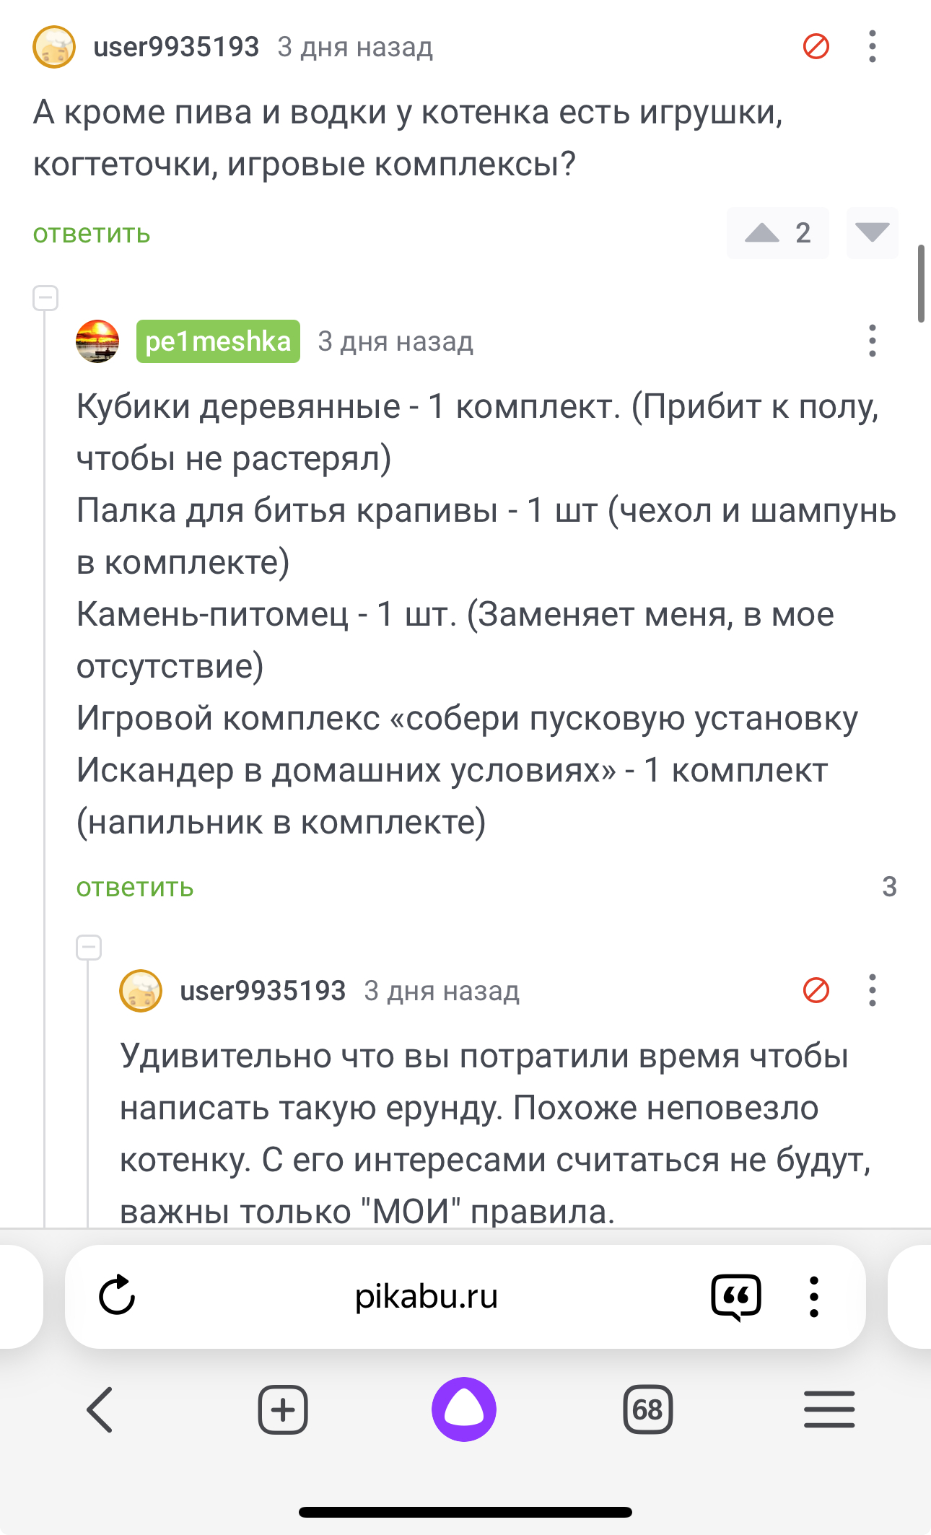Image resolution: width=931 pixels, height=1535 pixels.
Task: Collapse the nested user9935193 reply thread
Action: pyautogui.click(x=89, y=948)
